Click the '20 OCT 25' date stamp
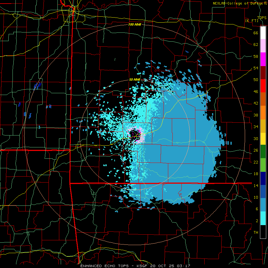Screen dimensions: 268x268 (x=162, y=266)
